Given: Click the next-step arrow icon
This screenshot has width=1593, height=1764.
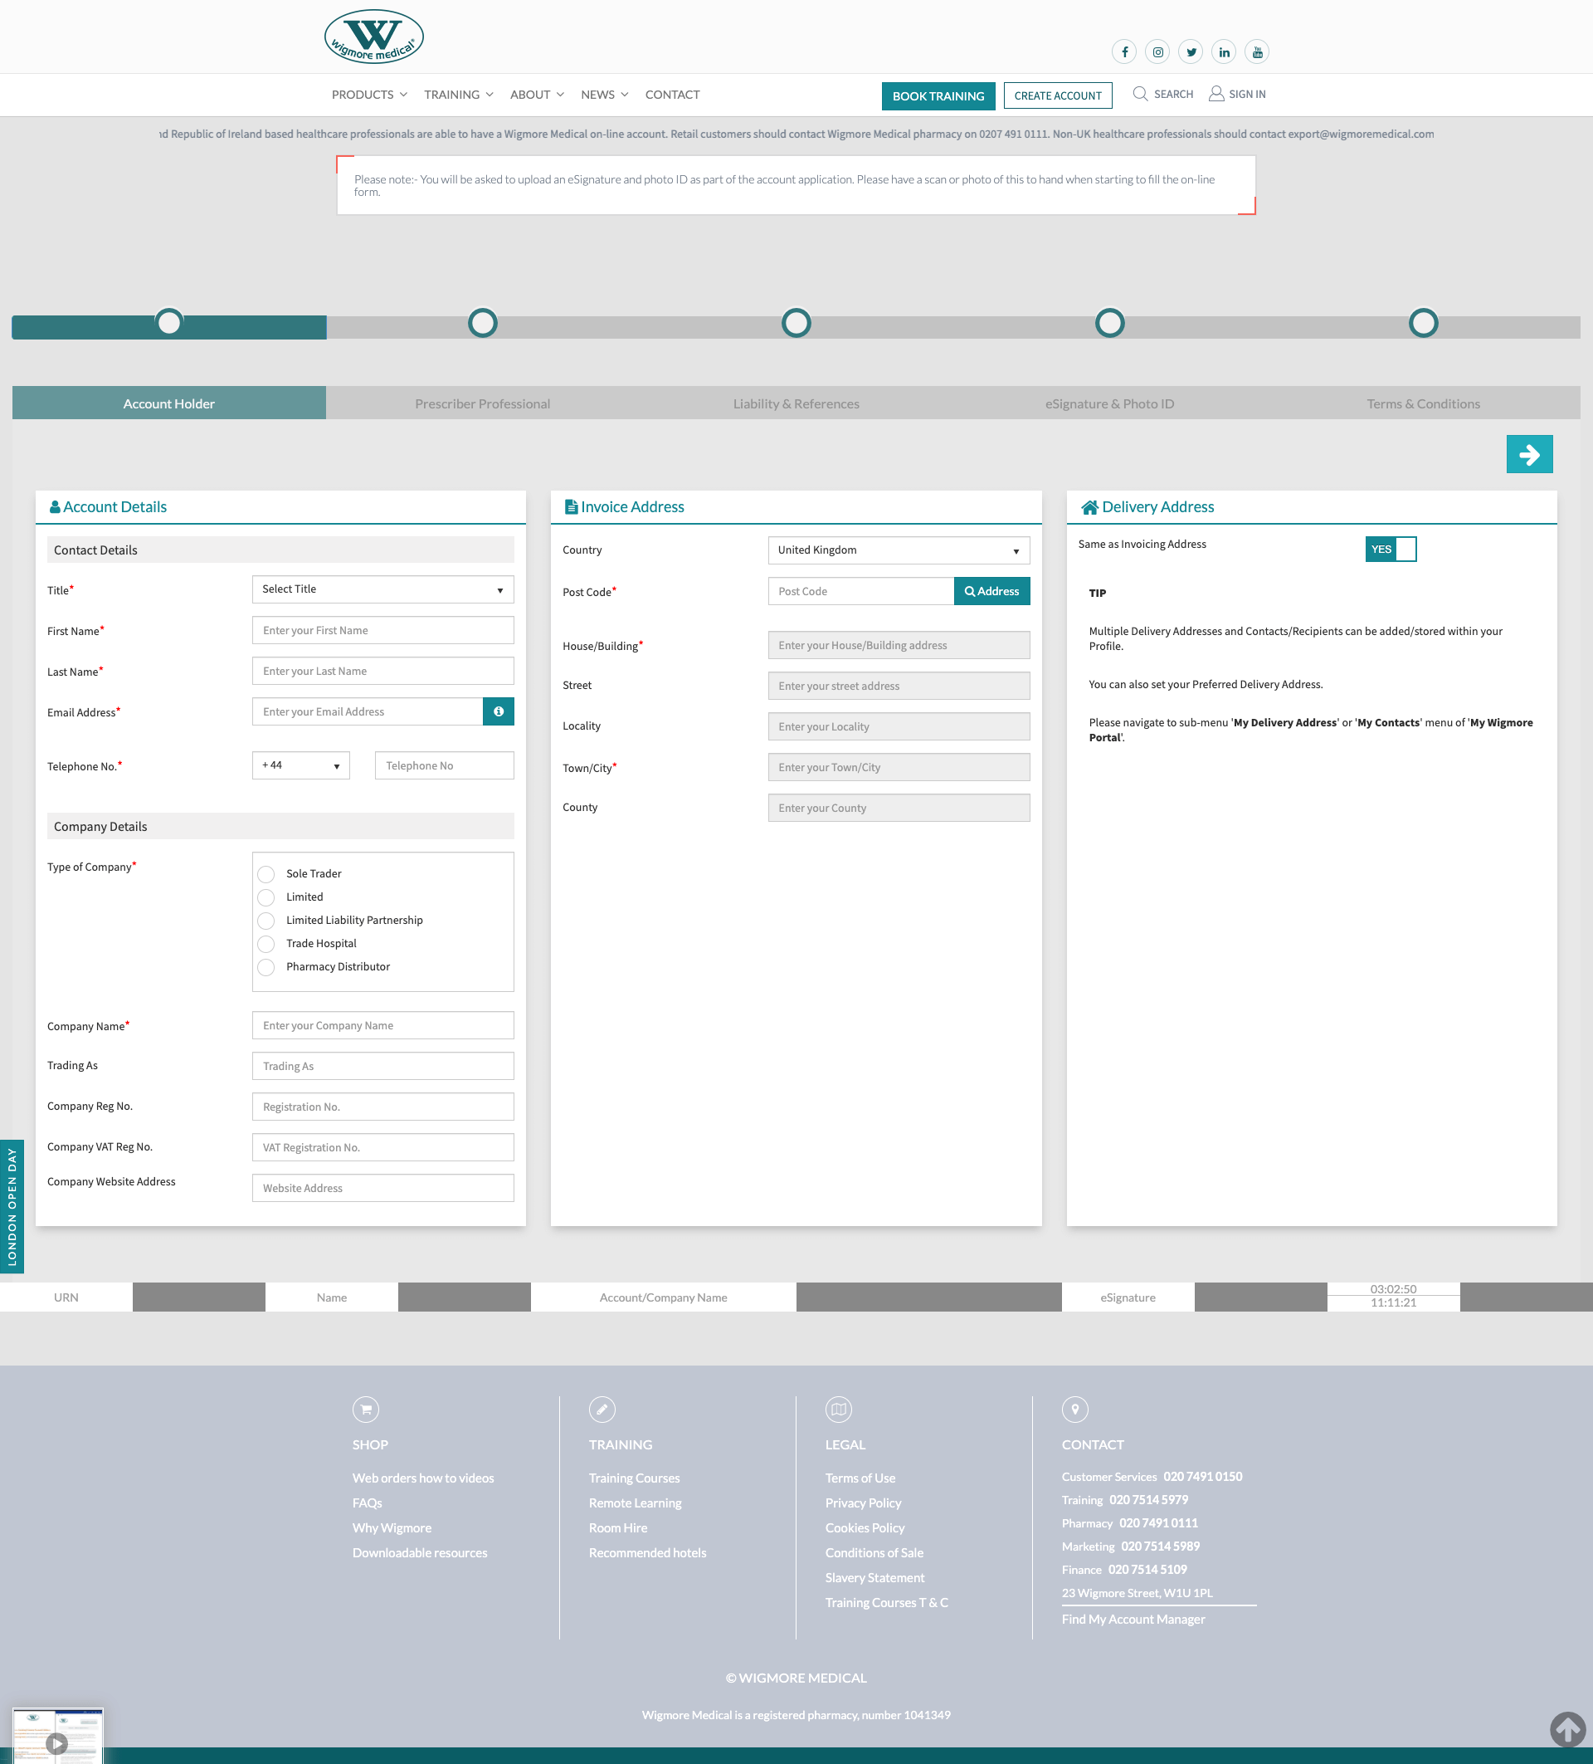Looking at the screenshot, I should click(x=1529, y=454).
